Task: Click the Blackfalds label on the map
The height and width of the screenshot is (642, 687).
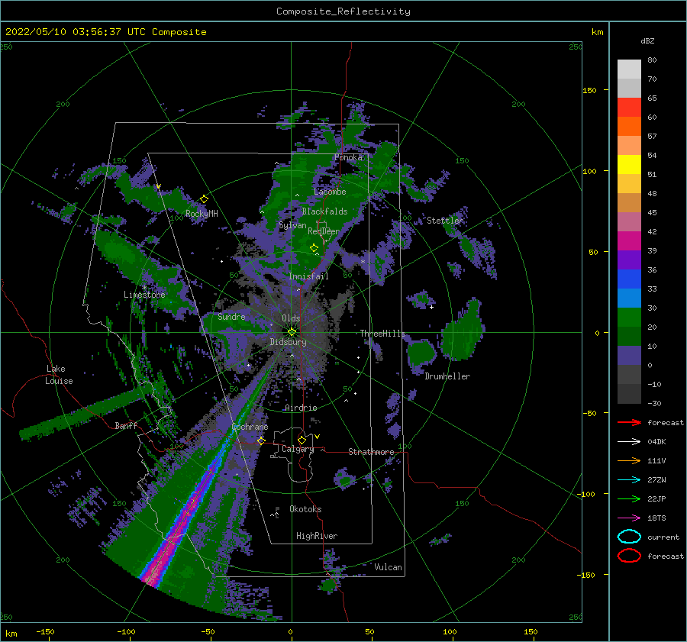Action: click(x=324, y=211)
